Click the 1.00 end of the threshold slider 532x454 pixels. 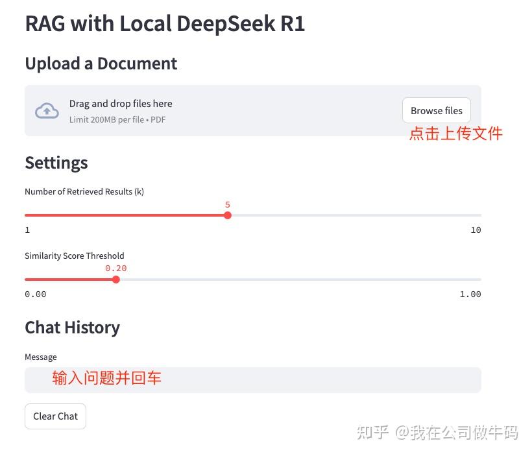tap(470, 294)
